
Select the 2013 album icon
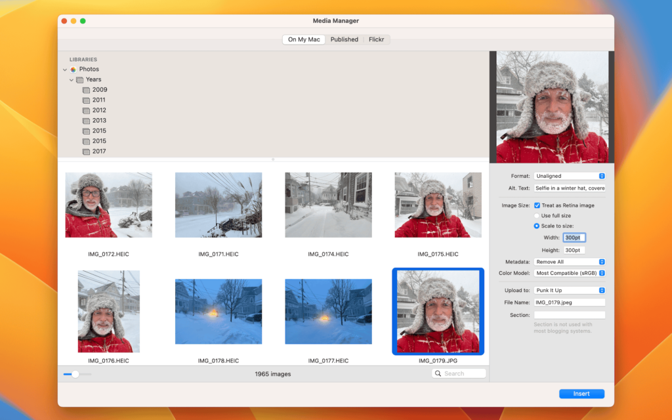coord(86,120)
